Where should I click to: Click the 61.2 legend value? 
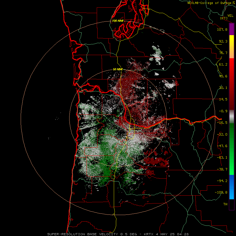click(223, 65)
